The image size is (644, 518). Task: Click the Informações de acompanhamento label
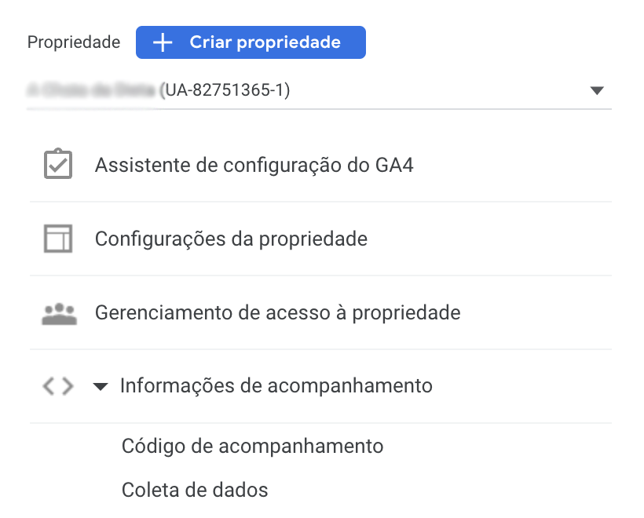pos(276,386)
